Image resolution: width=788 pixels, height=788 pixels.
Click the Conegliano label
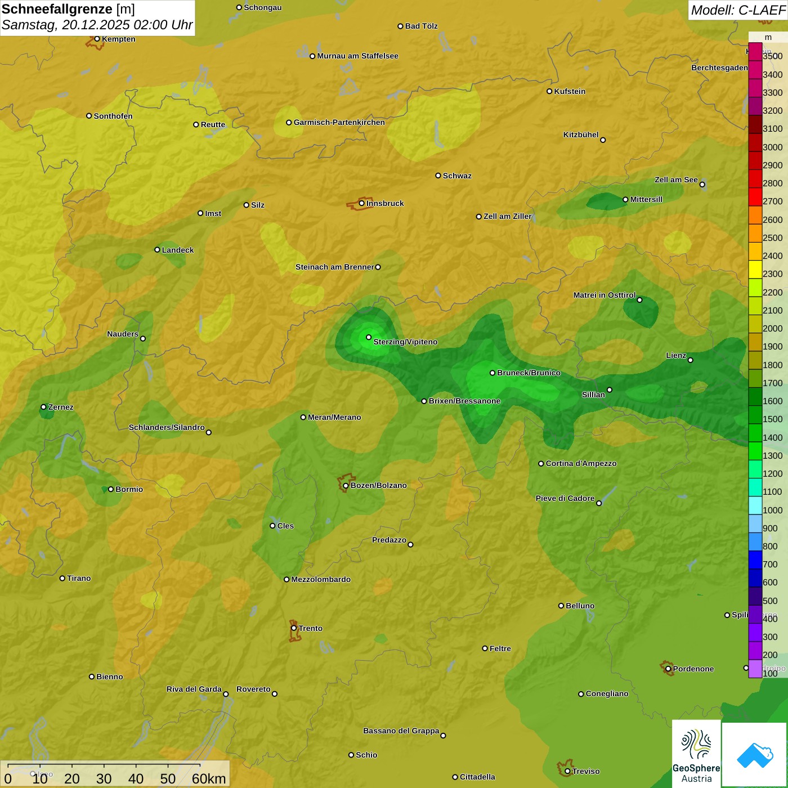pyautogui.click(x=607, y=693)
